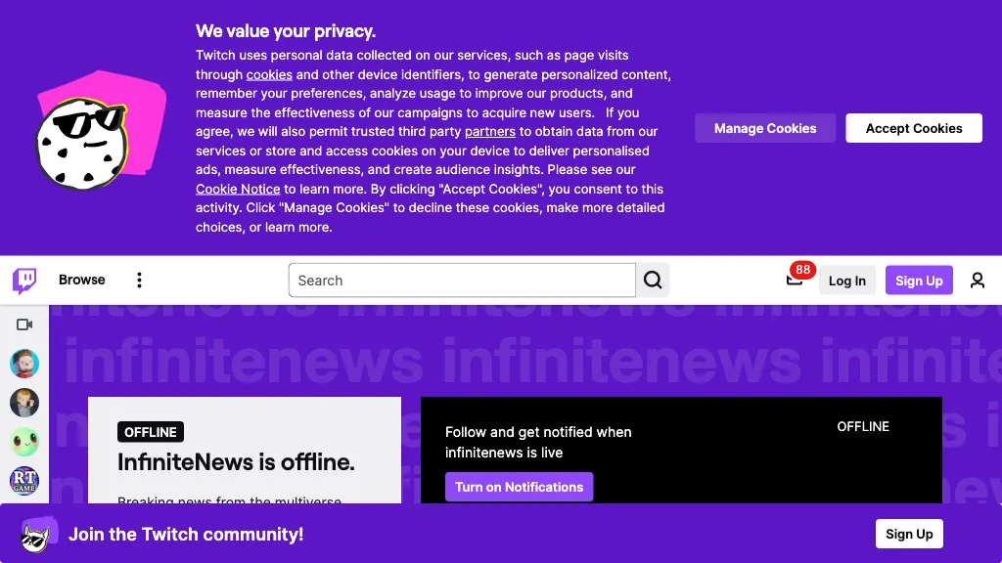Click inside the Search input field

462,281
